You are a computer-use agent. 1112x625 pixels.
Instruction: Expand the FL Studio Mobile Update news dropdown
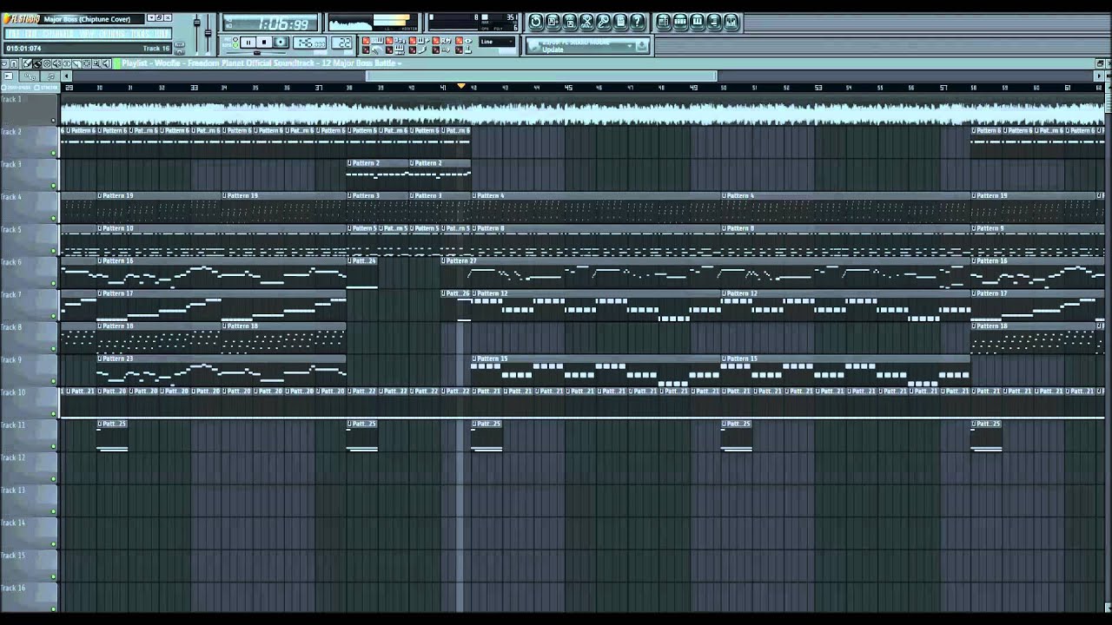(x=629, y=46)
